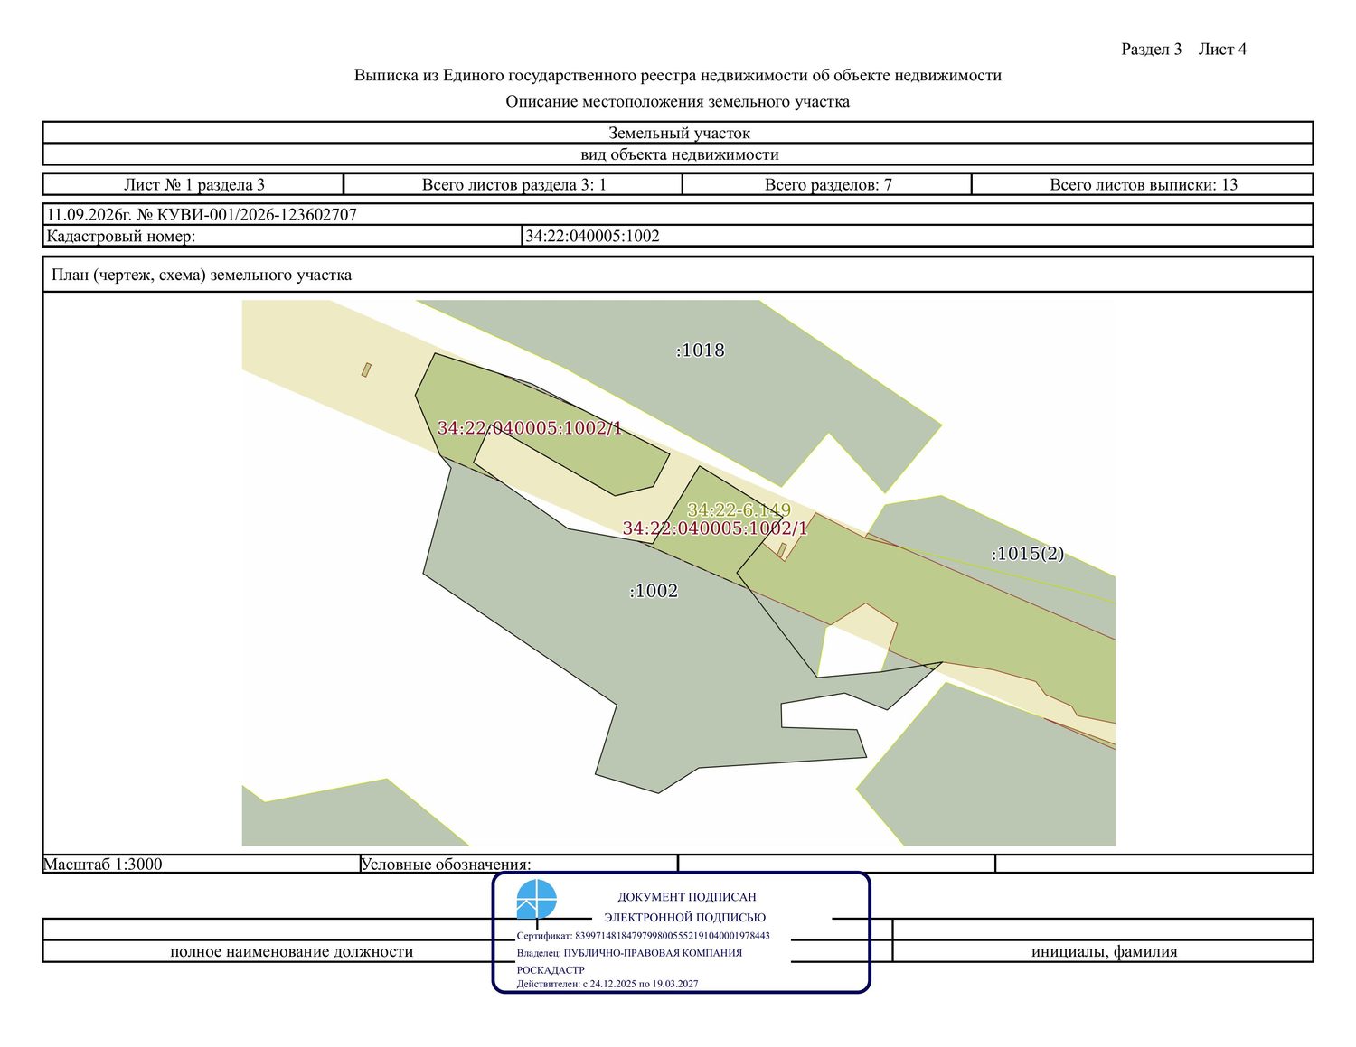Image resolution: width=1356 pixels, height=1047 pixels.
Task: Click the small building marker in upper-left map strip
Action: [366, 369]
